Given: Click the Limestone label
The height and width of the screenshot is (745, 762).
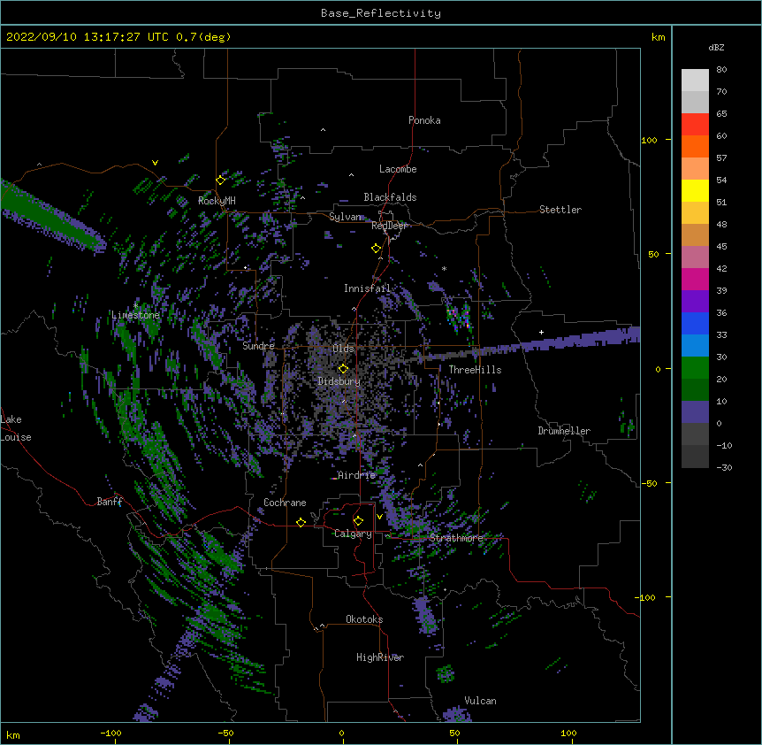Looking at the screenshot, I should click(135, 315).
